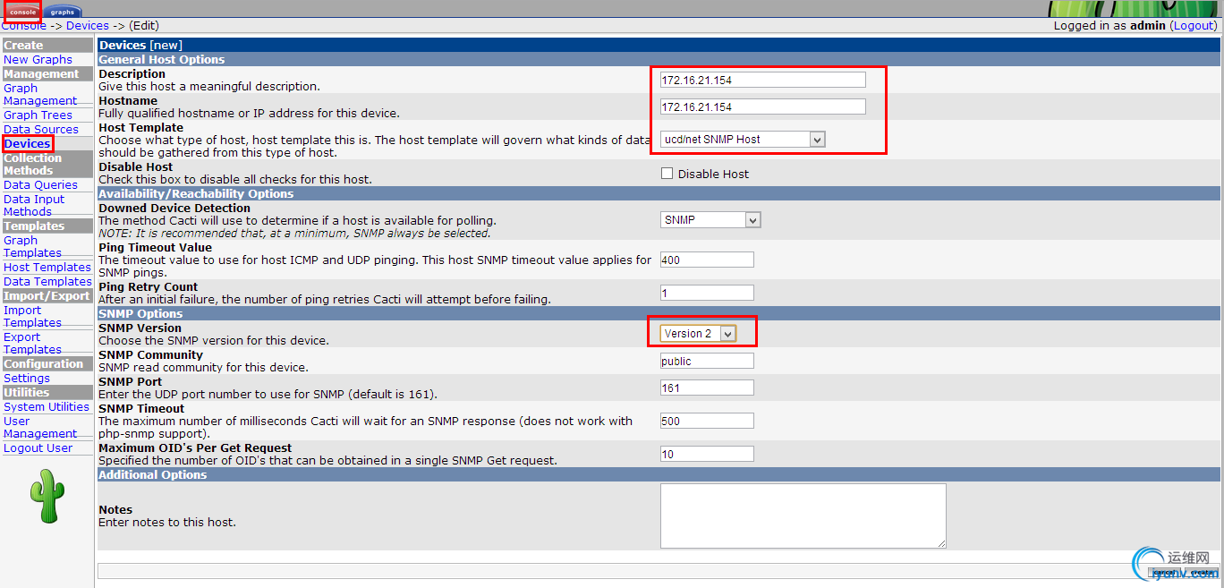Click the Ping Timeout Value field
Image resolution: width=1224 pixels, height=588 pixels.
(707, 260)
